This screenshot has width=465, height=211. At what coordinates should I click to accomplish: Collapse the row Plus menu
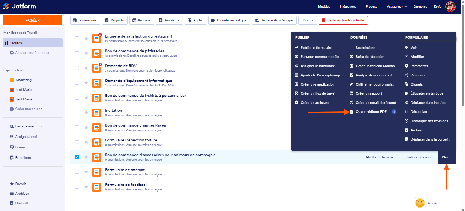(447, 157)
